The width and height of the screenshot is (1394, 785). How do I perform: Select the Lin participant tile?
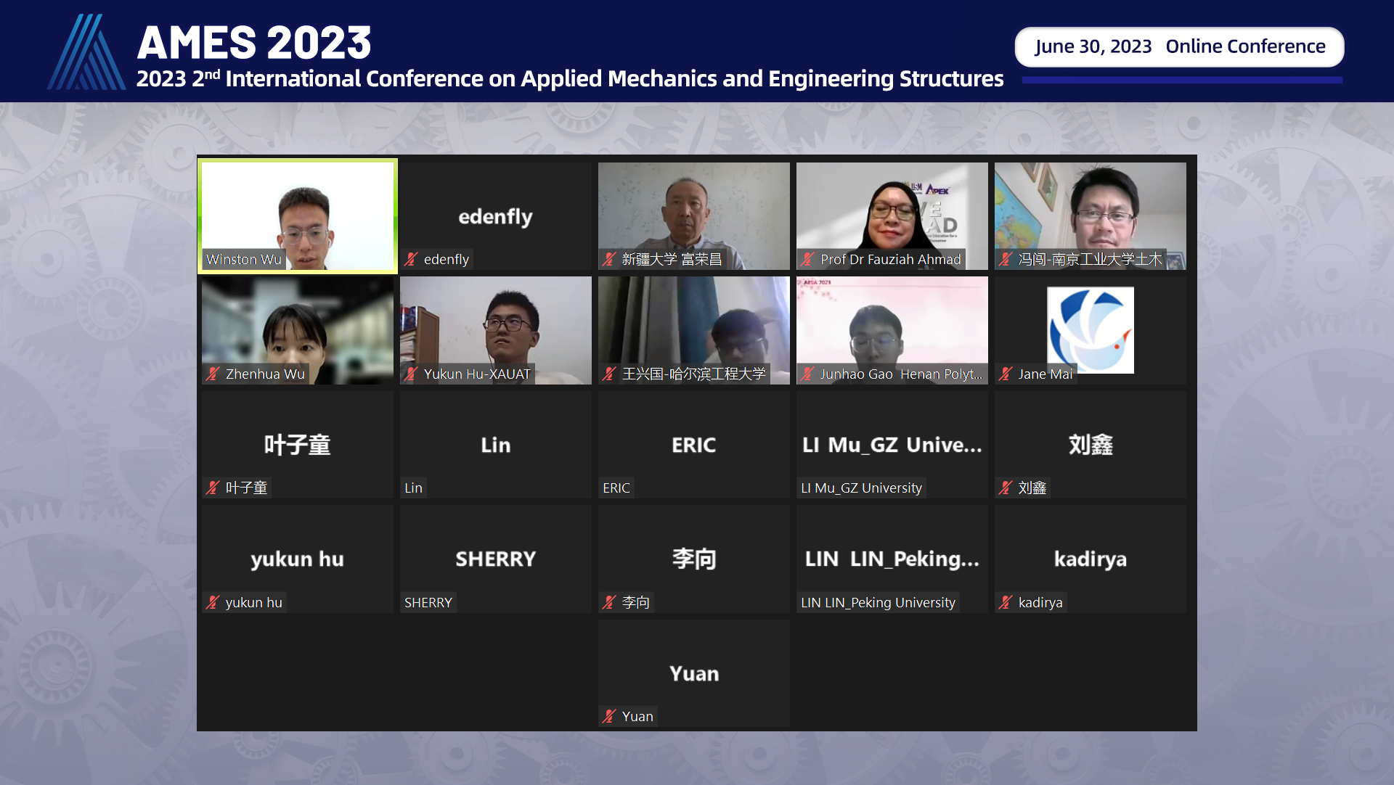pos(496,445)
